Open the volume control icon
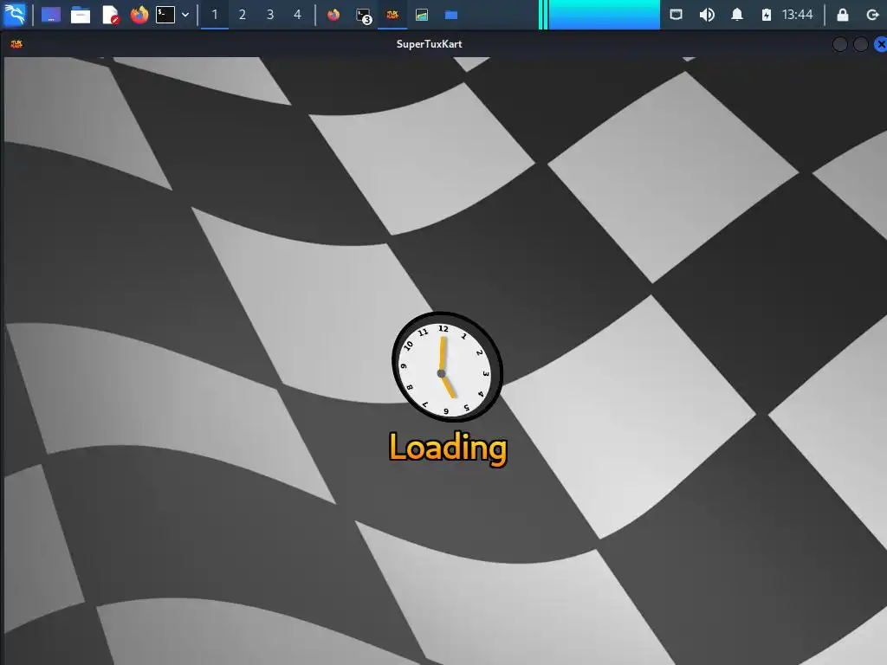 click(x=707, y=15)
